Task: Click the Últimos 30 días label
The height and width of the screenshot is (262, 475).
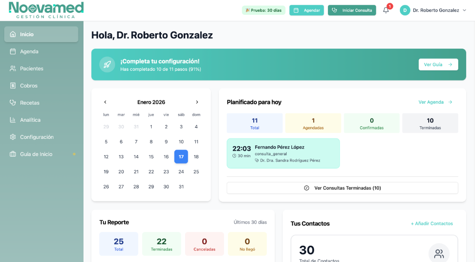Action: pos(250,222)
